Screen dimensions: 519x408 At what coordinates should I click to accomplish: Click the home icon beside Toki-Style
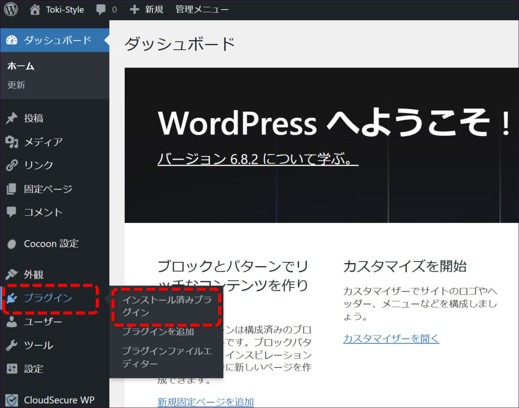(x=35, y=10)
